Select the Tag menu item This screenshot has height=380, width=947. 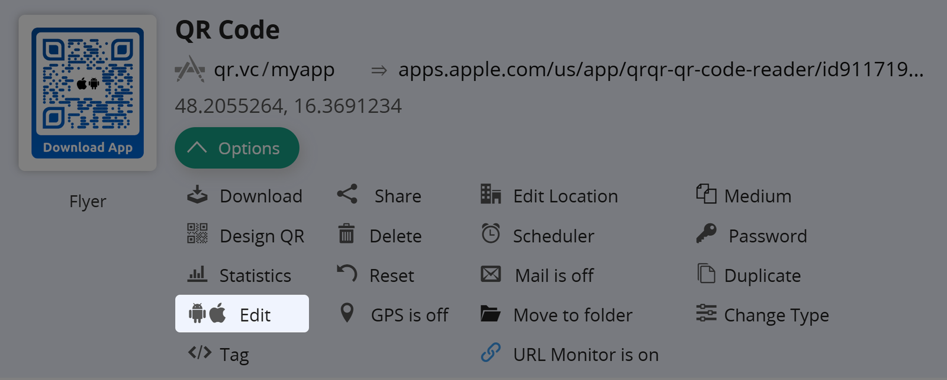(x=234, y=355)
